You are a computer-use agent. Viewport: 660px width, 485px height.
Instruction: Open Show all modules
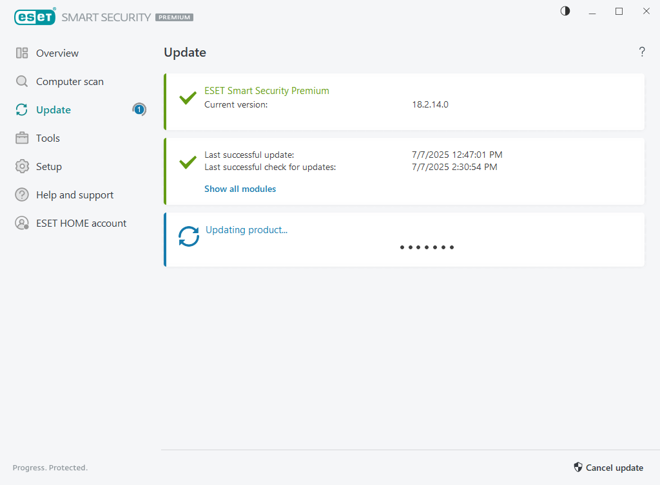tap(240, 189)
